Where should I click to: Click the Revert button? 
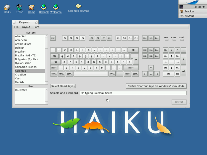click(179, 102)
